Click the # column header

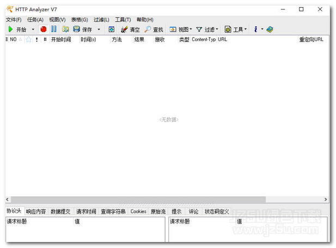pyautogui.click(x=45, y=39)
